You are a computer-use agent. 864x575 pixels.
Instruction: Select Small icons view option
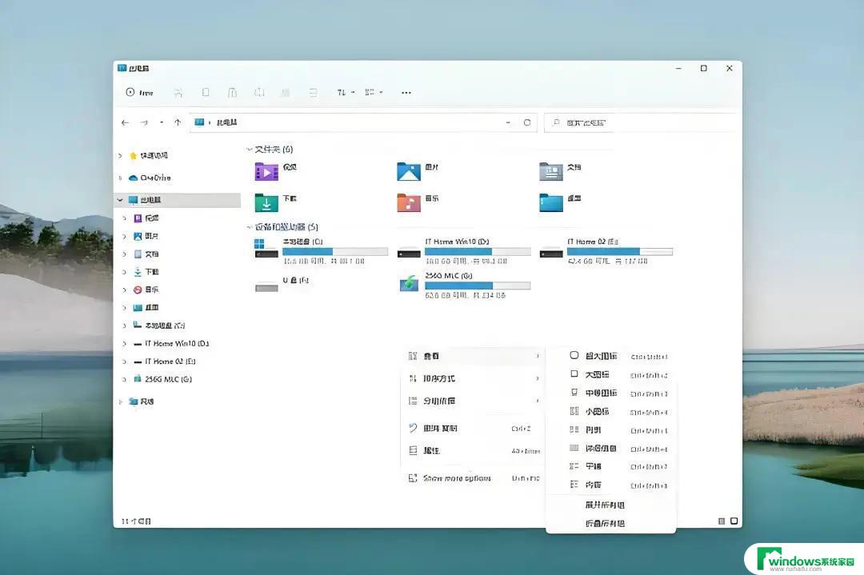610,412
